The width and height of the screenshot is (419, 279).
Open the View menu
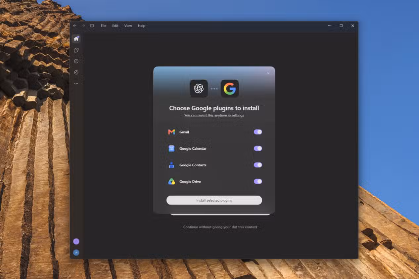pyautogui.click(x=128, y=26)
